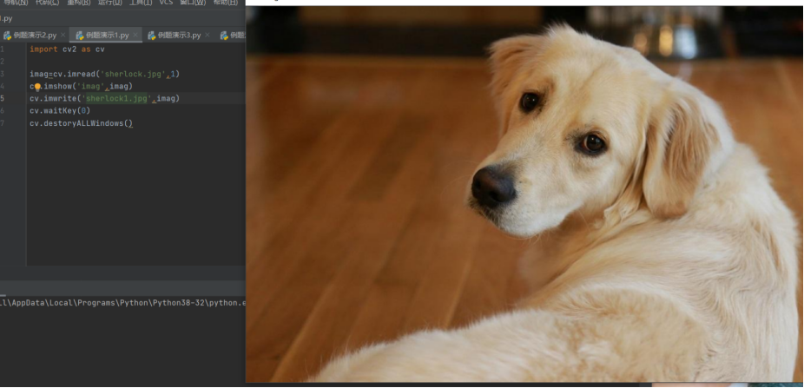Image resolution: width=804 pixels, height=388 pixels.
Task: Click the Python file icon on 例题演示1.py tab
Action: click(x=80, y=36)
